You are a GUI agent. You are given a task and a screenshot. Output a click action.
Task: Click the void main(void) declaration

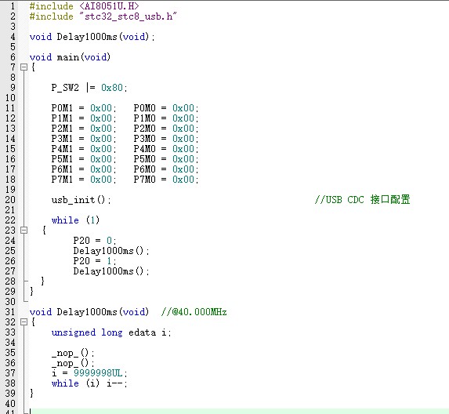pos(70,57)
